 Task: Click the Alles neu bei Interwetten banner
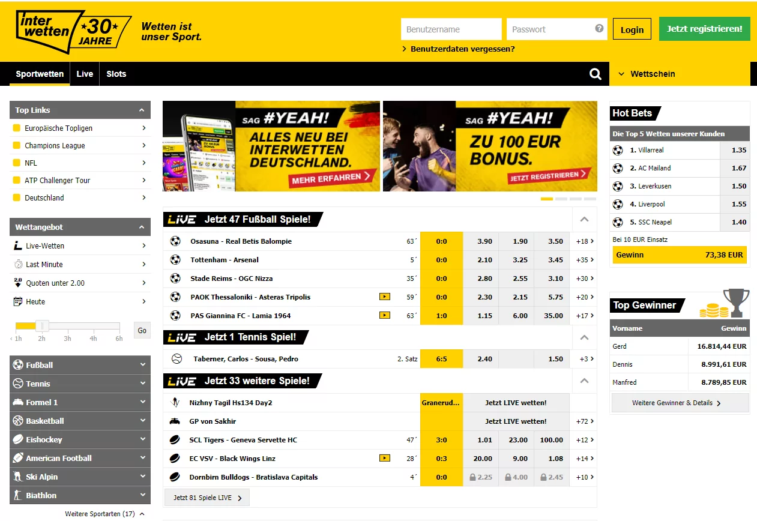click(271, 146)
